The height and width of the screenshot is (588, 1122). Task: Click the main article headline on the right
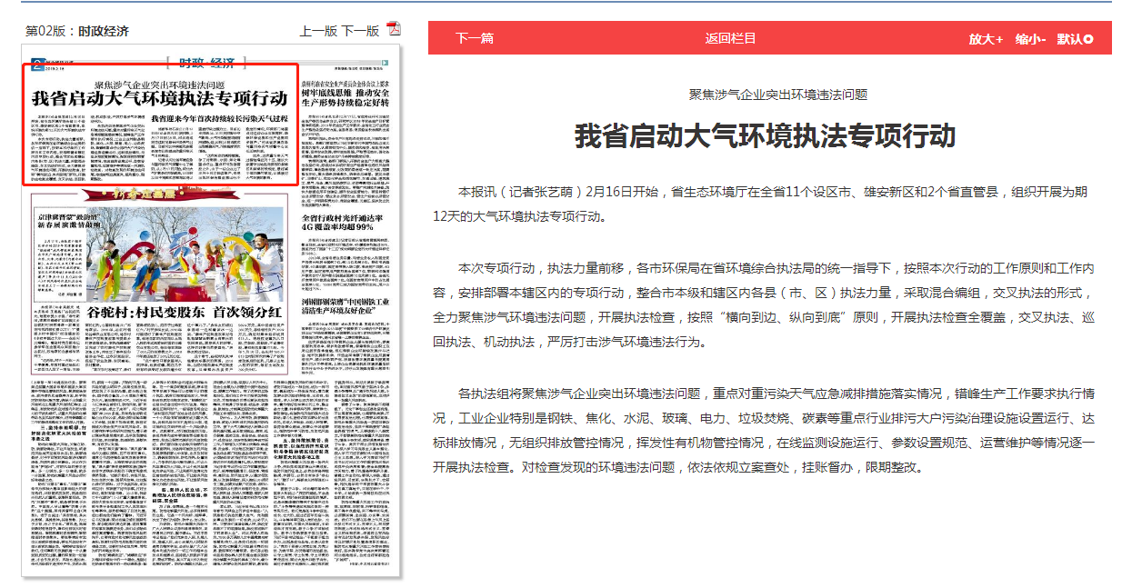coord(765,136)
